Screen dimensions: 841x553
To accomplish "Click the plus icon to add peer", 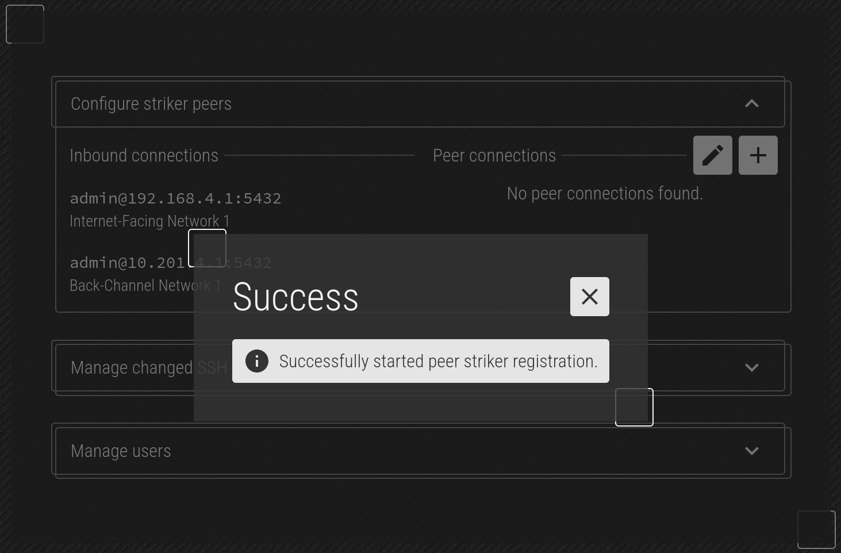I will (758, 155).
